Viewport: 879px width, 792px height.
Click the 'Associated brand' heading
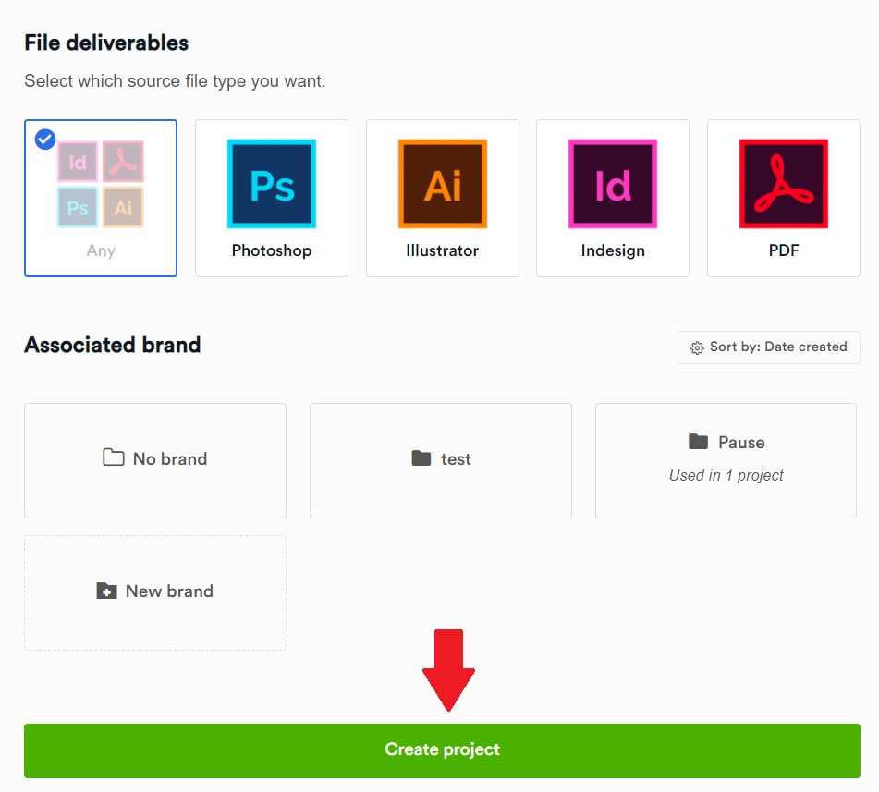pos(112,345)
